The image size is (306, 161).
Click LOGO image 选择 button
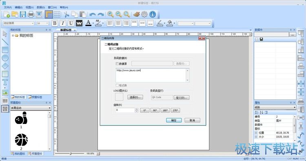point(135,97)
